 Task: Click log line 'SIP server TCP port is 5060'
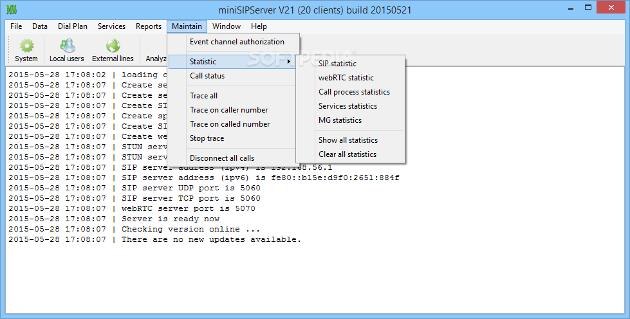(x=134, y=199)
